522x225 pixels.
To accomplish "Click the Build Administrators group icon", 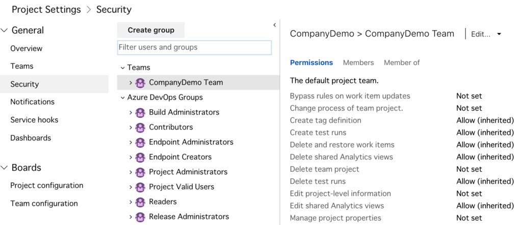I will point(140,113).
